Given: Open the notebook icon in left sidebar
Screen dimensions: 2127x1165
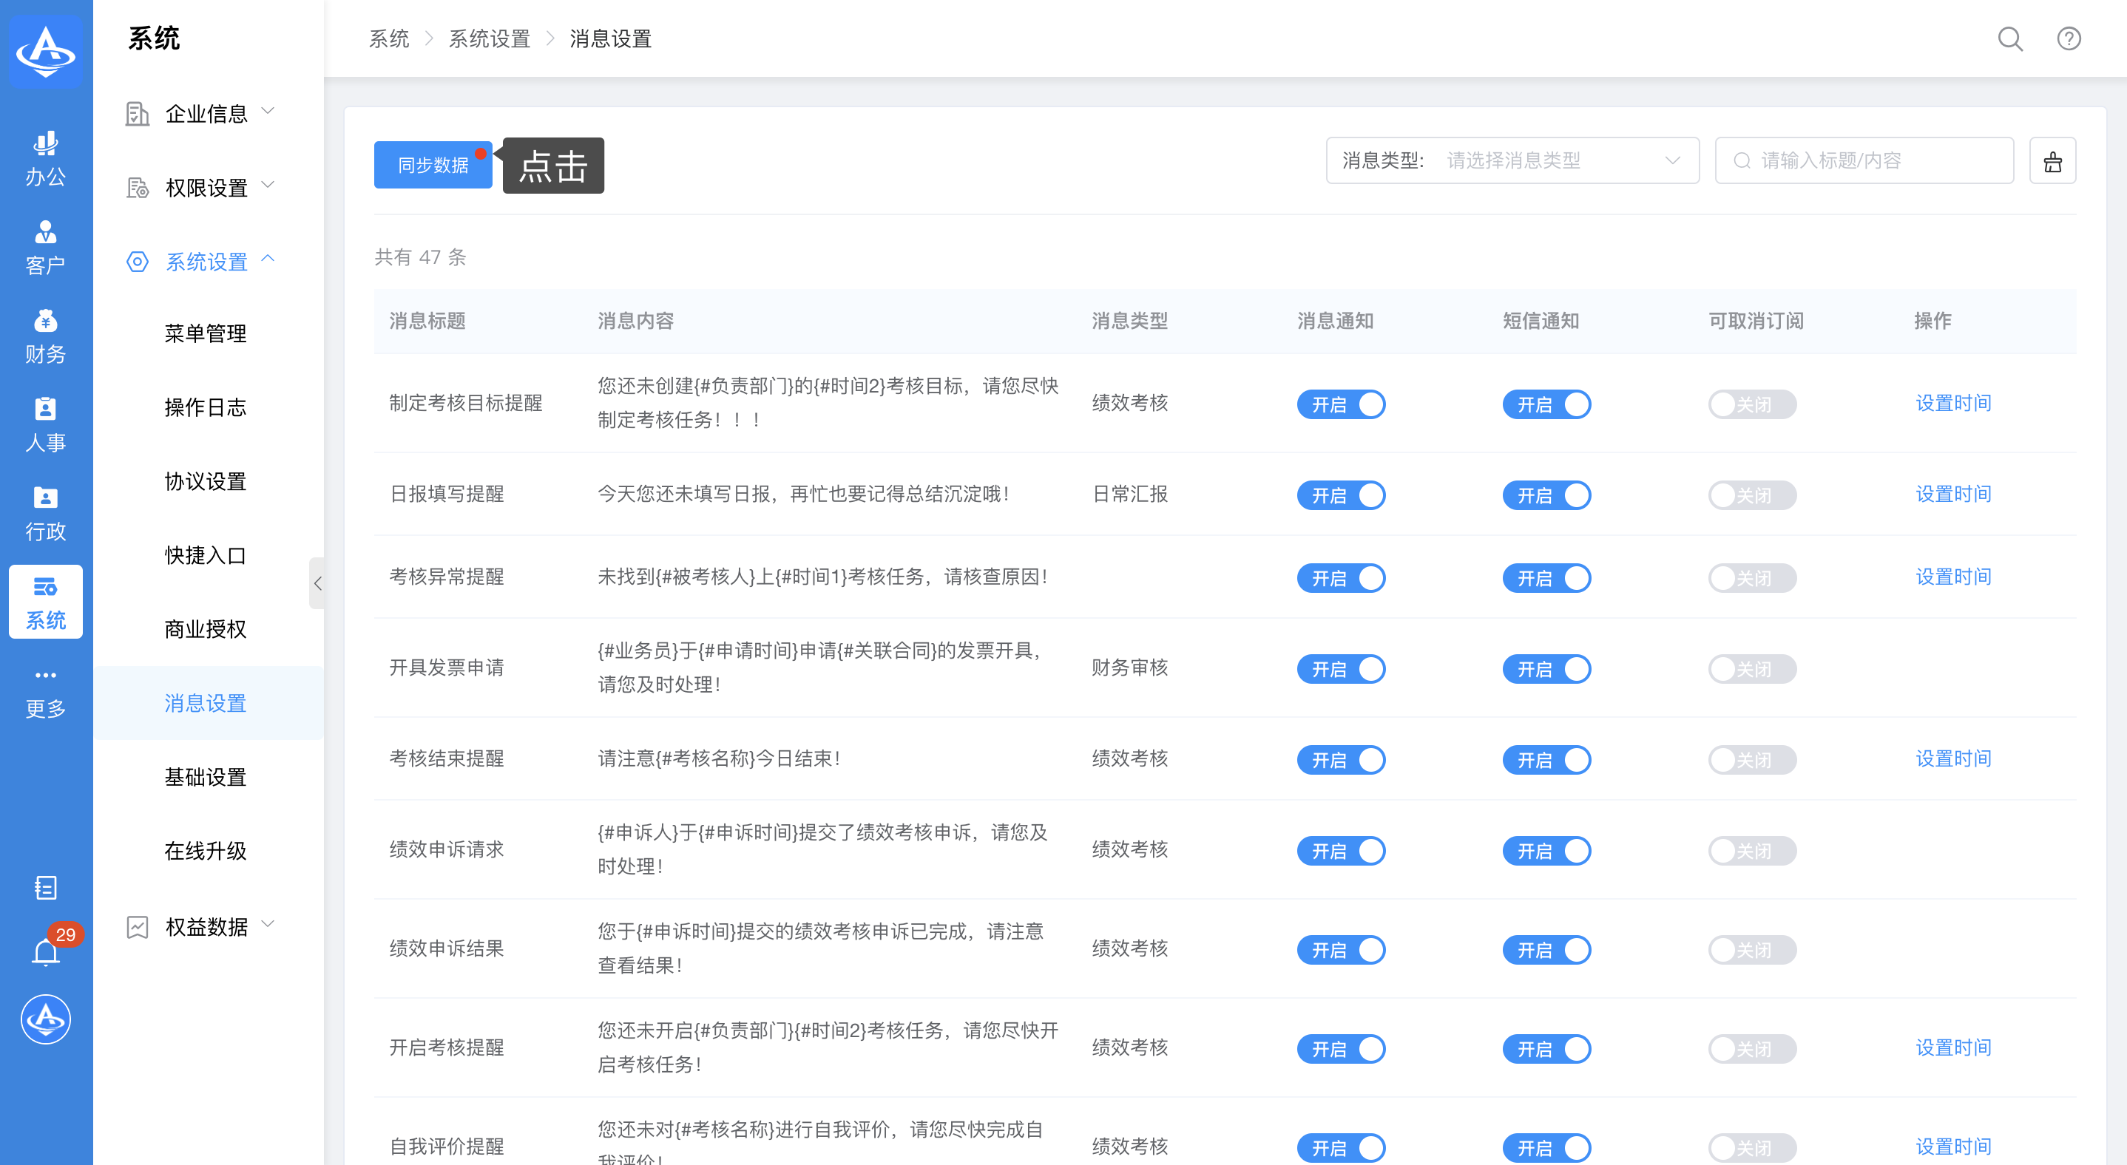Looking at the screenshot, I should click(x=45, y=887).
